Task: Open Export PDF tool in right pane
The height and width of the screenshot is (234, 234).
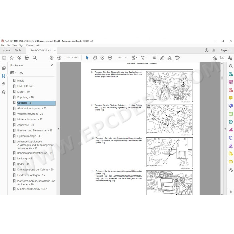Action: pos(231,74)
